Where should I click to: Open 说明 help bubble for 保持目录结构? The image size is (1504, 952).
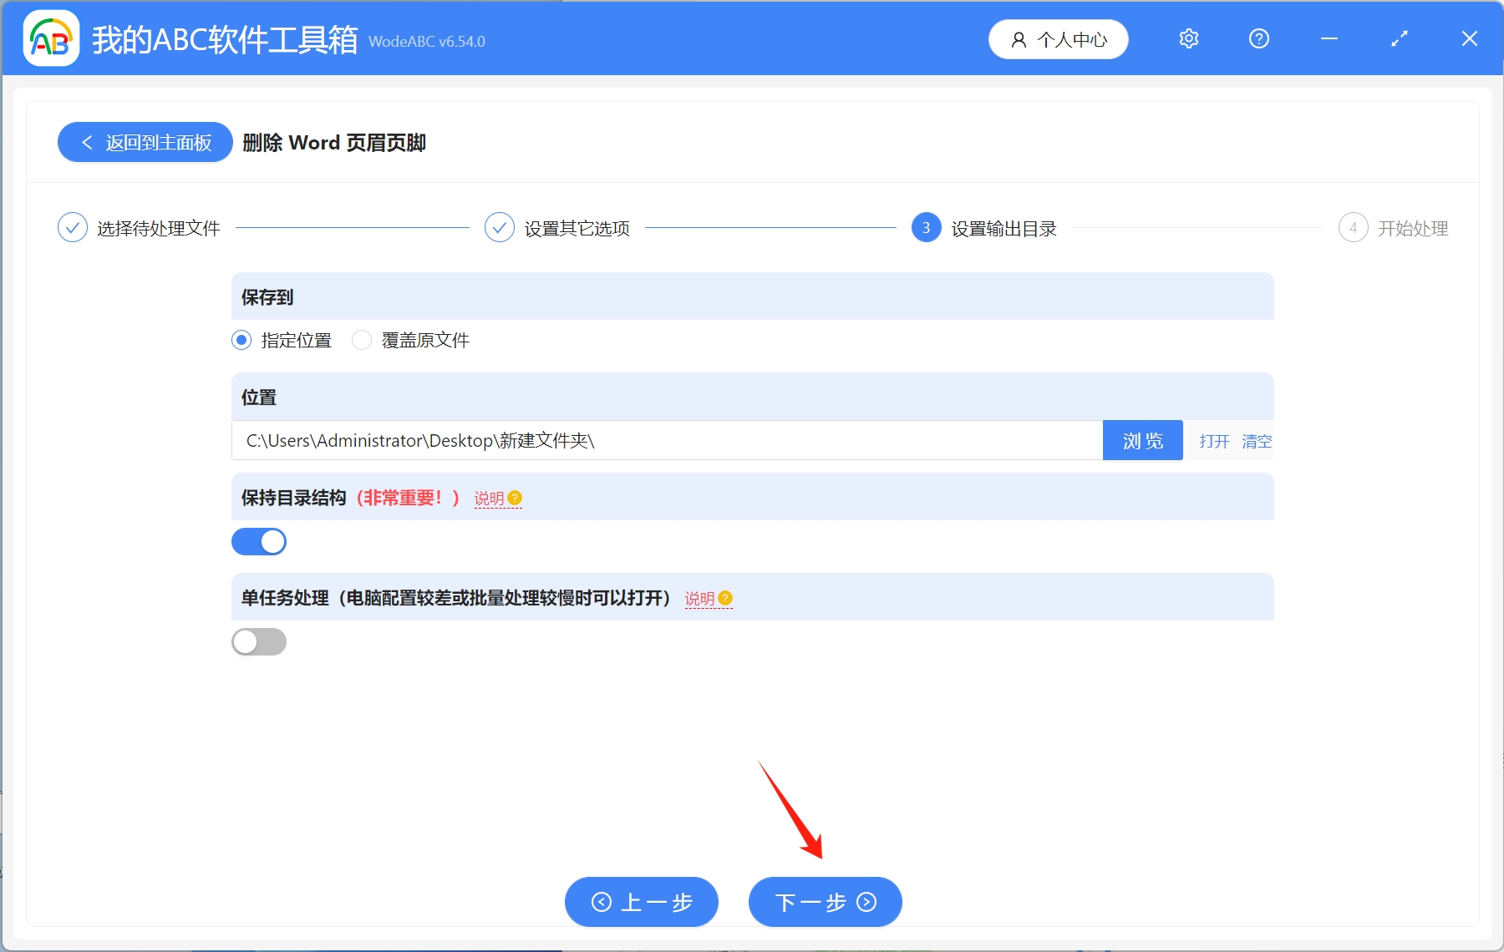click(498, 499)
